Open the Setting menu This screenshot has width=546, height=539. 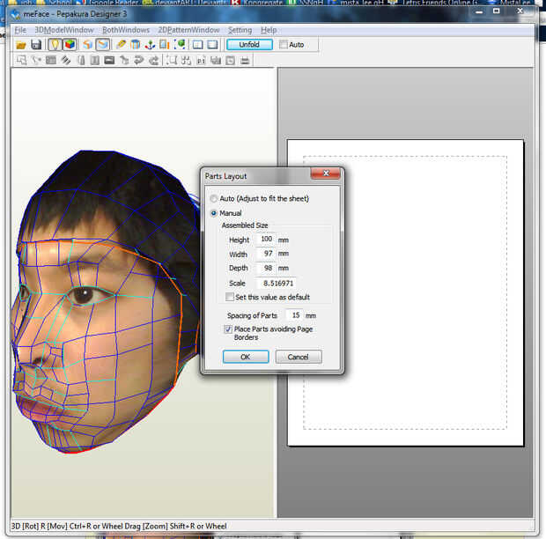(240, 30)
